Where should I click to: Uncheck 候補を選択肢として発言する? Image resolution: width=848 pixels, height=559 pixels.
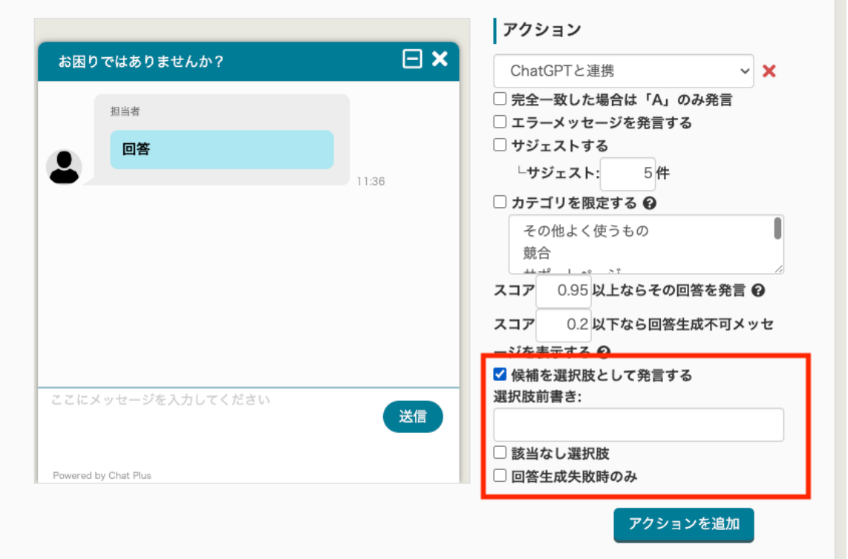click(x=500, y=374)
